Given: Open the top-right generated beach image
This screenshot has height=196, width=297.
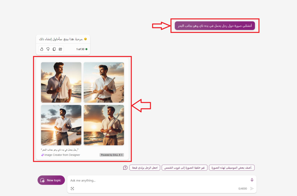Looking at the screenshot, I should (104, 82).
